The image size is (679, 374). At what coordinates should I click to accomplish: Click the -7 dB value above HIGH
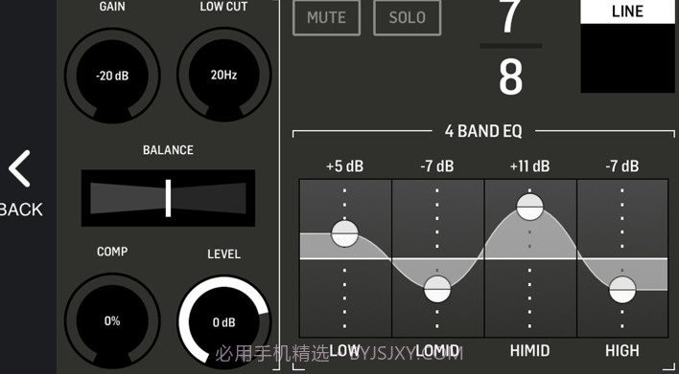[622, 166]
